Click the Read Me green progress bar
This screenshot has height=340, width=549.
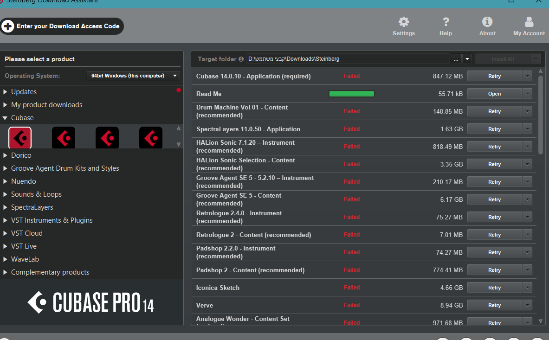coord(351,94)
